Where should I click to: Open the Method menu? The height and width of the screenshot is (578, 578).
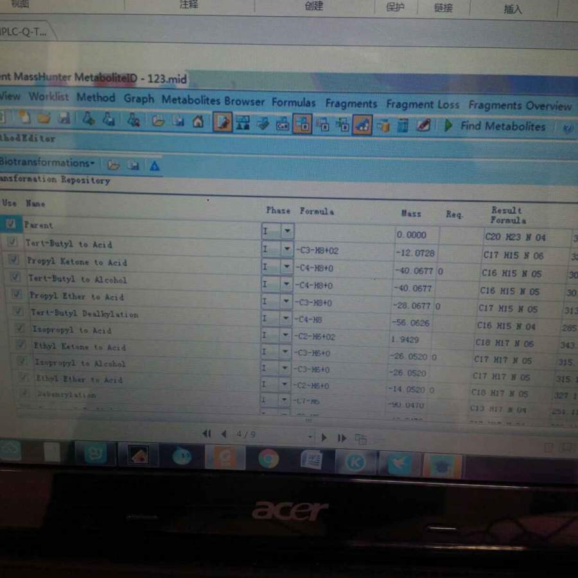[96, 98]
